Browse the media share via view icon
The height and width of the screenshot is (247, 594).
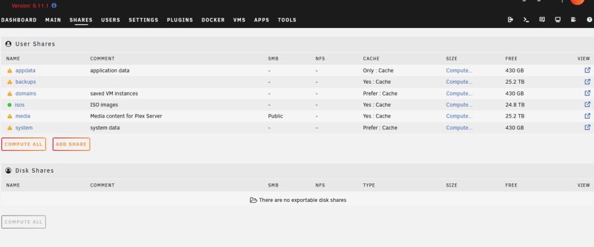[x=587, y=116]
